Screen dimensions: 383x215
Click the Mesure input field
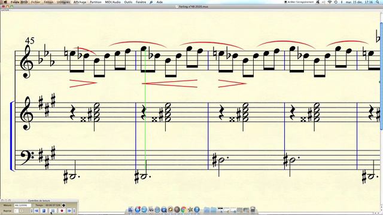23,205
